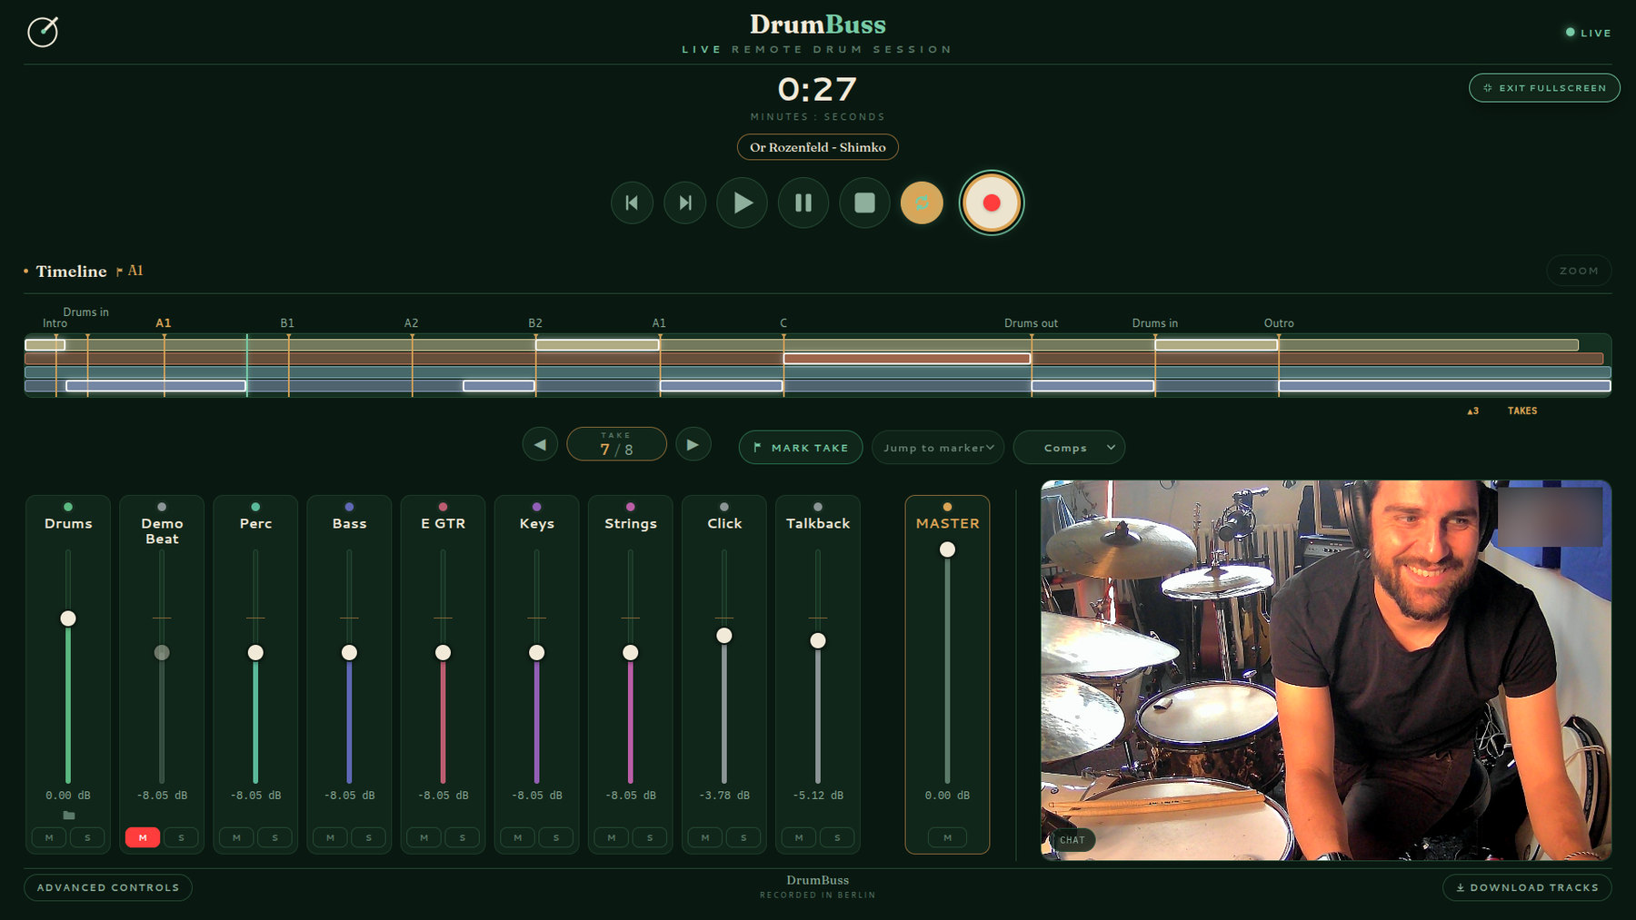
Task: Solo the E GTR channel
Action: click(x=462, y=837)
